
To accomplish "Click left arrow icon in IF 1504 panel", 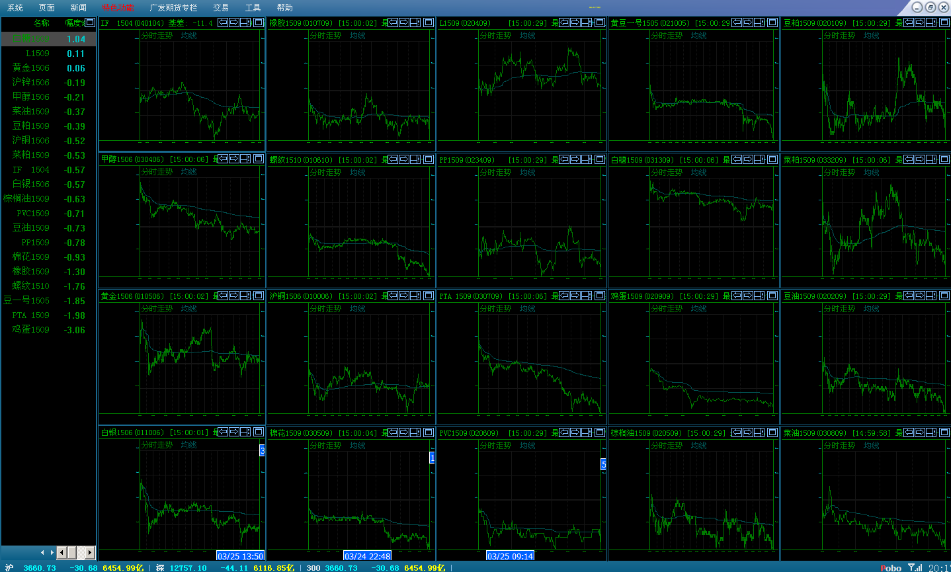I will (x=223, y=22).
